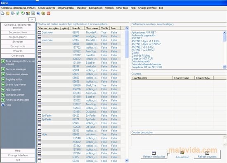The image size is (227, 163).
Task: Click category list scrollbar up arrow
Action: point(225,33)
